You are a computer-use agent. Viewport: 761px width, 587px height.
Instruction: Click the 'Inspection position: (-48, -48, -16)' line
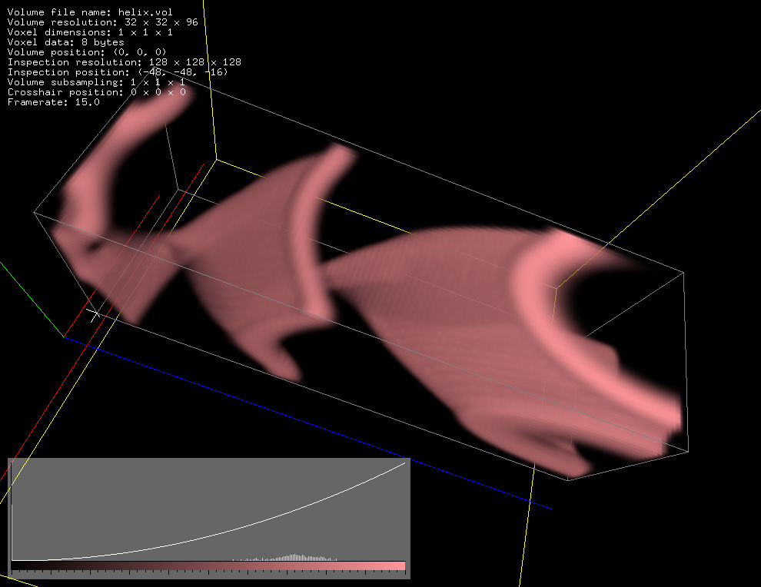(118, 71)
